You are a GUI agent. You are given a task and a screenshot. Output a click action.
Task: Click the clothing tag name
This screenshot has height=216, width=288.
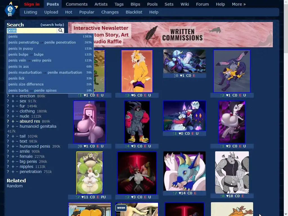[27, 111]
